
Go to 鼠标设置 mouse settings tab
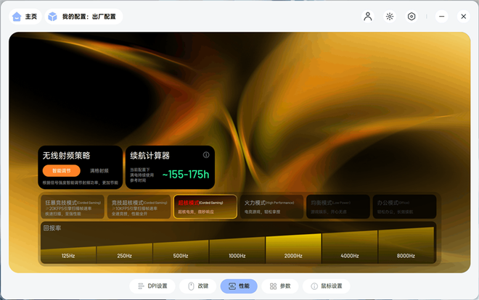click(x=327, y=286)
